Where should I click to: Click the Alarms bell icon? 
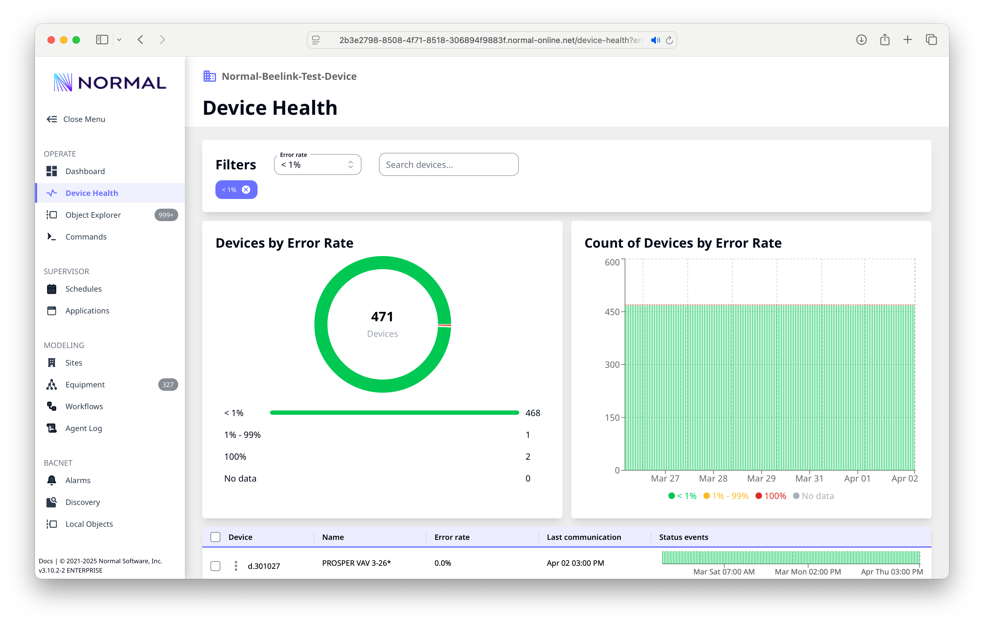[x=52, y=480]
